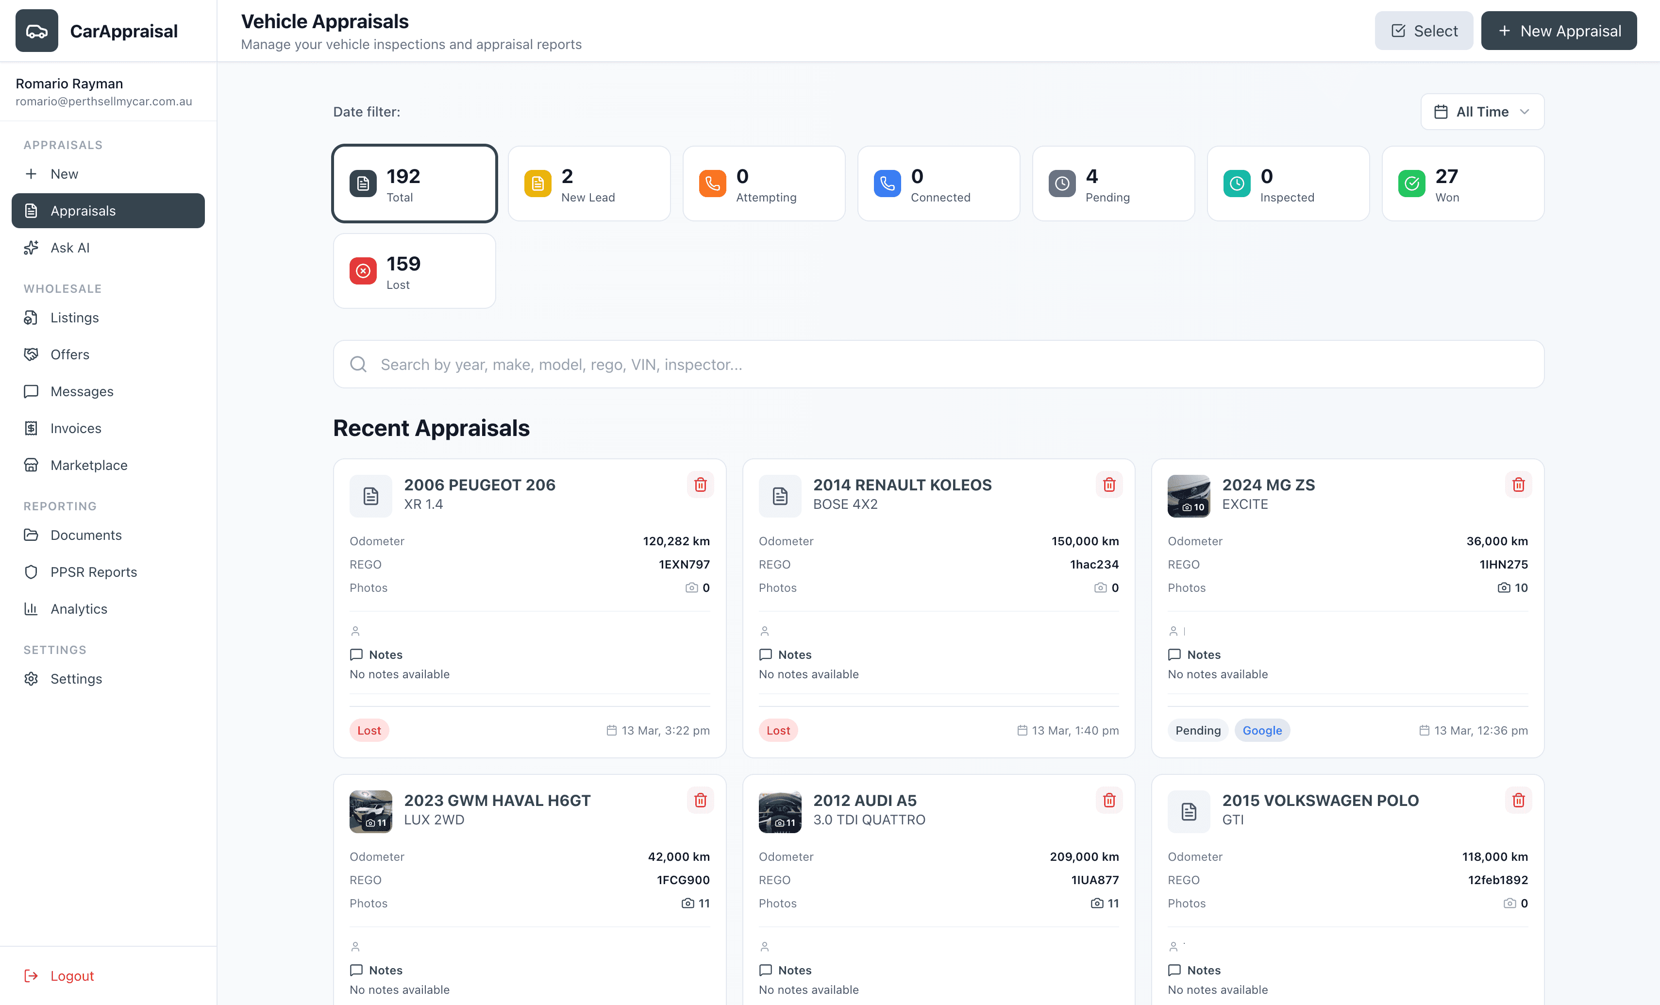The height and width of the screenshot is (1005, 1660).
Task: Select the Lost filter card
Action: tap(414, 271)
